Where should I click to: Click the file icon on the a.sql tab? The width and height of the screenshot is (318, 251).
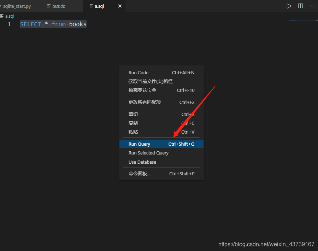click(x=91, y=6)
